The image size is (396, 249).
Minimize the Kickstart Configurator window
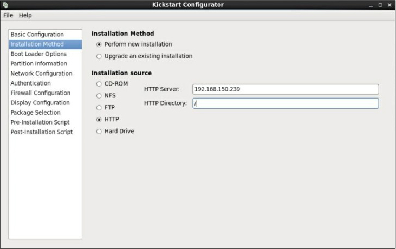(371, 5)
